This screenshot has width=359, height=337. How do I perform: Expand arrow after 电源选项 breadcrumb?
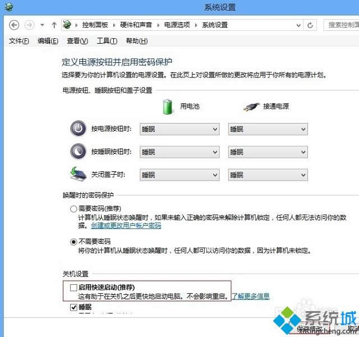(x=196, y=25)
